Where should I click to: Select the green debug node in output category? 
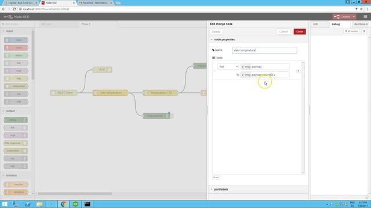tap(16, 120)
